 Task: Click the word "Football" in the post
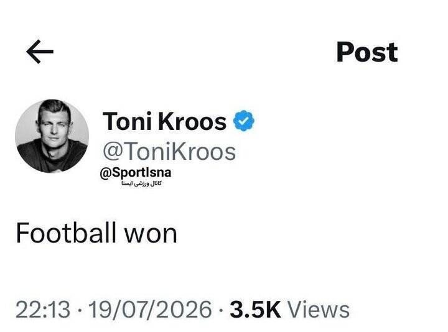67,233
